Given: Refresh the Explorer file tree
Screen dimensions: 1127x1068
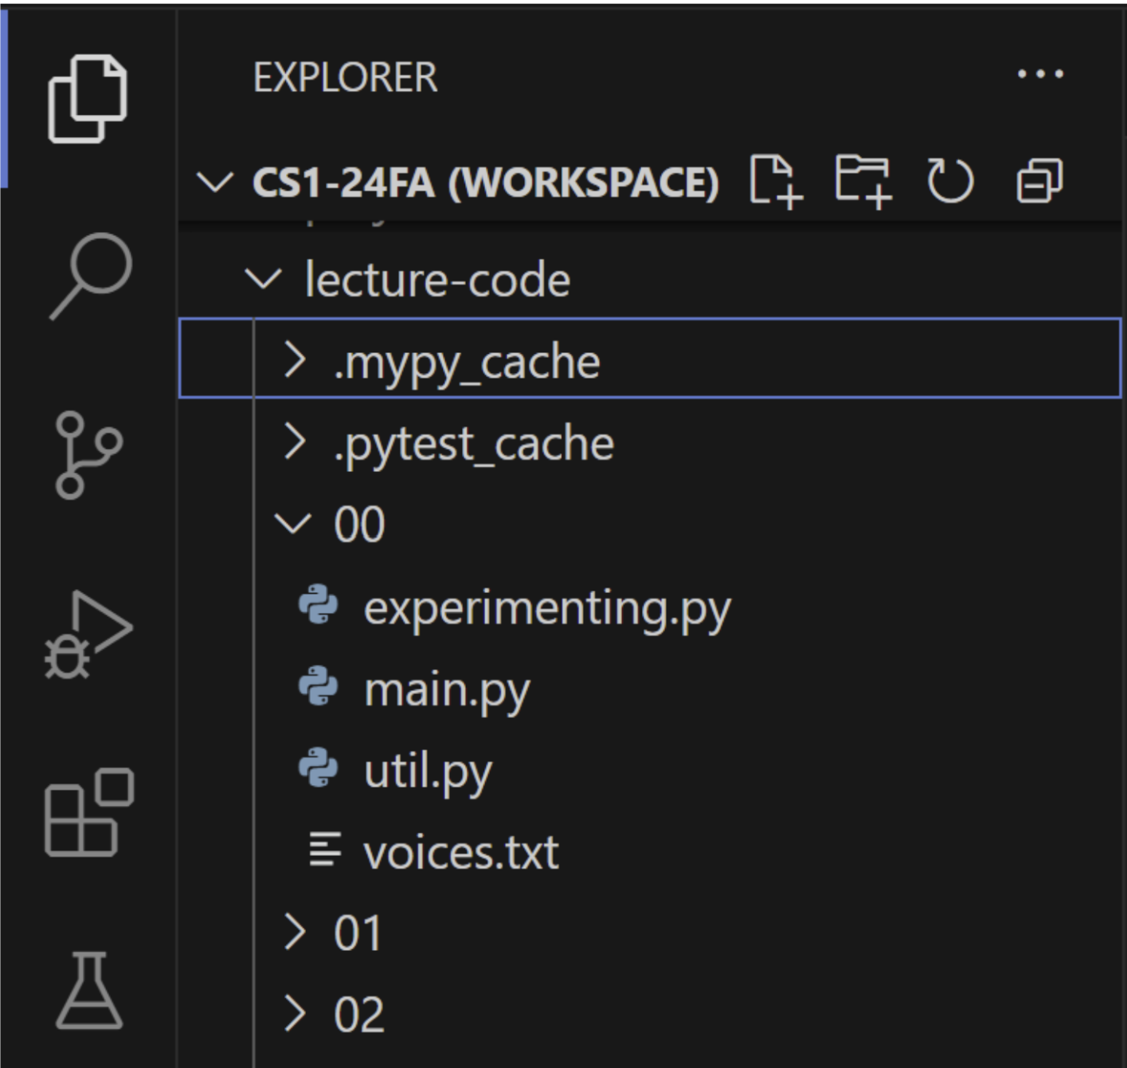Looking at the screenshot, I should coord(950,183).
